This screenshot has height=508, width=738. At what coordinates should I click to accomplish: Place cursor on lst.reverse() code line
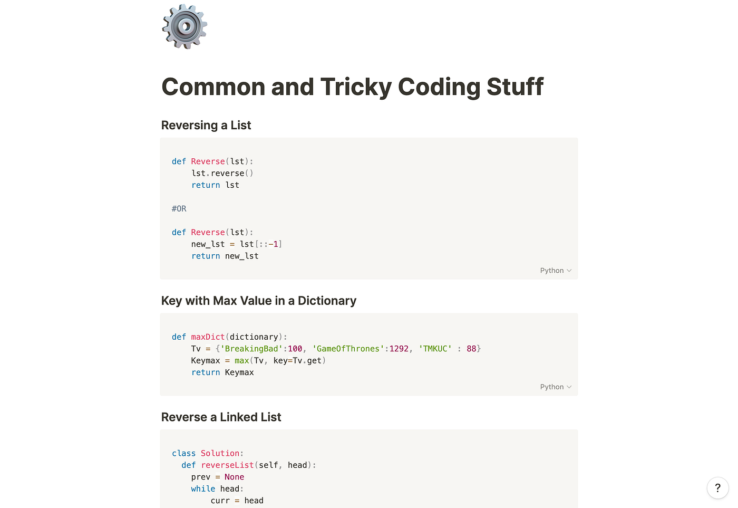tap(222, 174)
